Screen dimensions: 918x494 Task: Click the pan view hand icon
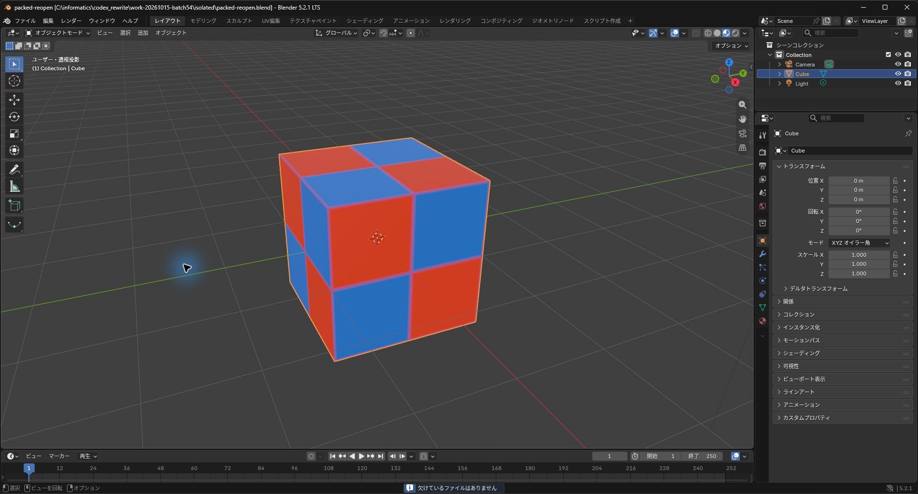pos(742,119)
